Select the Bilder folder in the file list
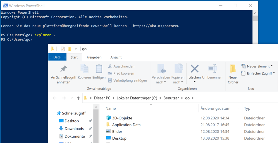The image size is (278, 143). pyautogui.click(x=117, y=132)
